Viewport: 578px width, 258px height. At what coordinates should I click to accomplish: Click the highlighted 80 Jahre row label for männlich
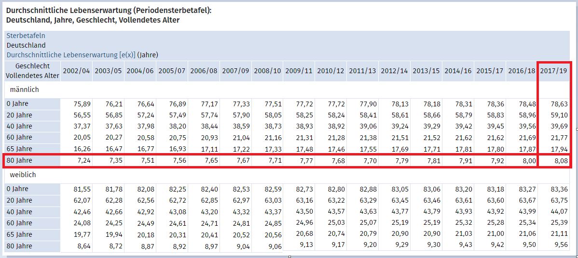20,160
